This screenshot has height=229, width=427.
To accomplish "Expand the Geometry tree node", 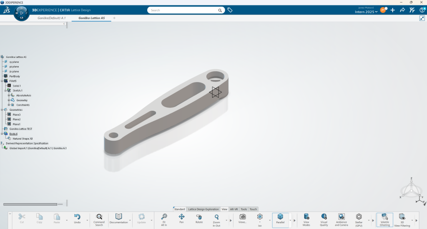I will tap(9, 100).
